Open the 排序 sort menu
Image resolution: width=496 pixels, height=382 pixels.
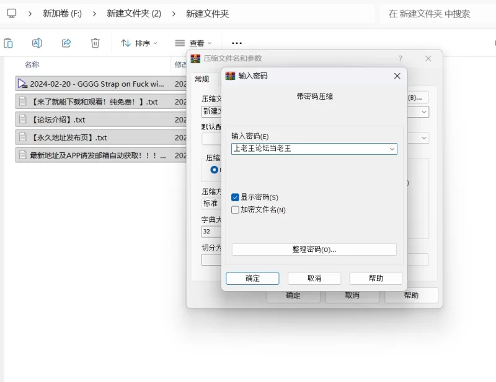139,43
